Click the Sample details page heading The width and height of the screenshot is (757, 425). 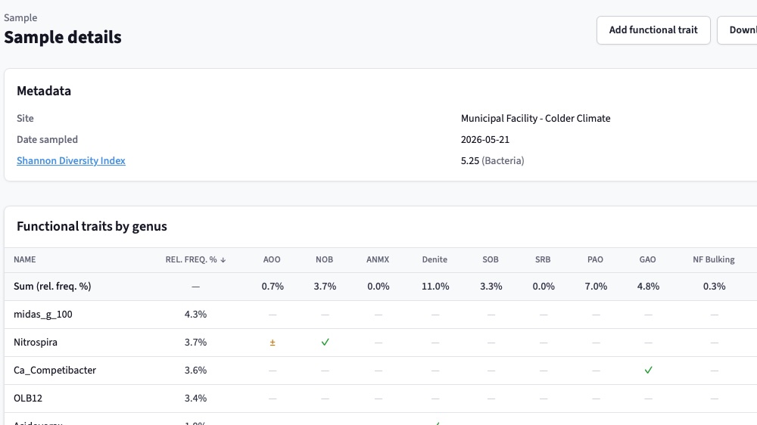[x=63, y=37]
